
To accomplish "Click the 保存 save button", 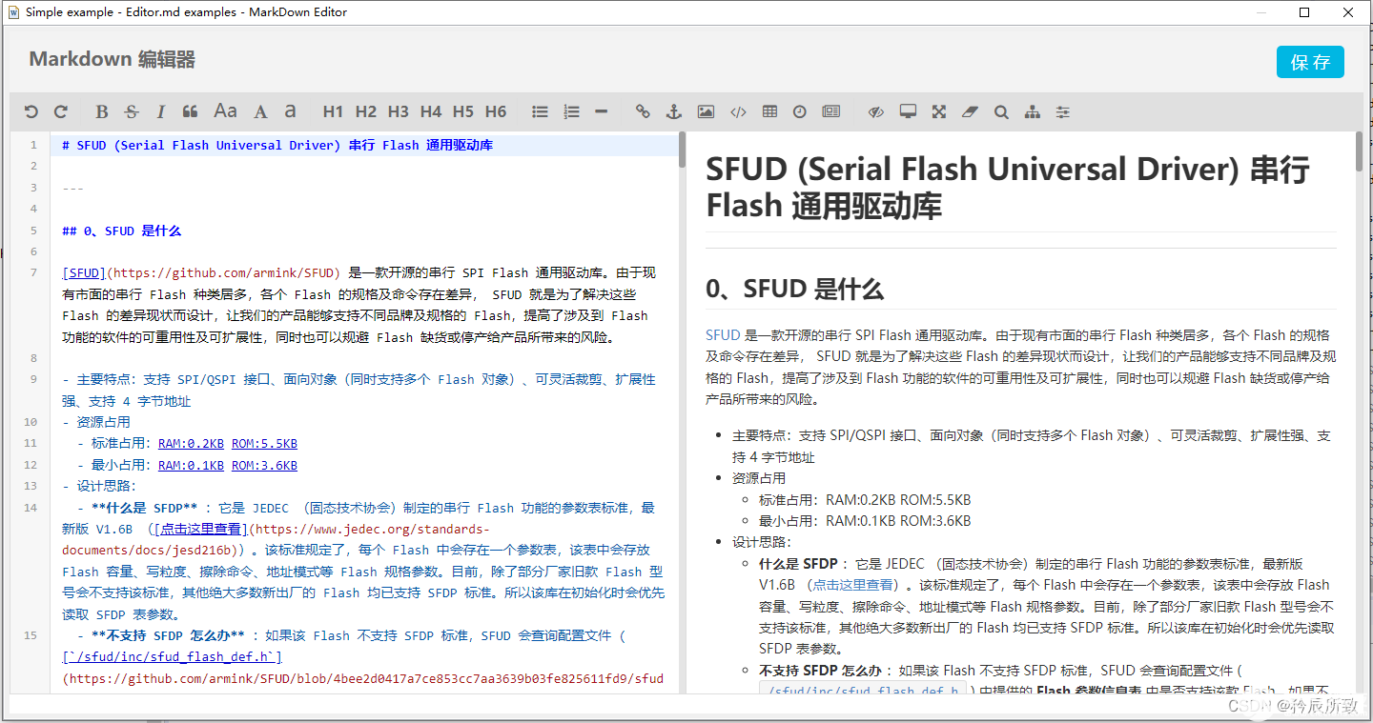I will pyautogui.click(x=1310, y=62).
